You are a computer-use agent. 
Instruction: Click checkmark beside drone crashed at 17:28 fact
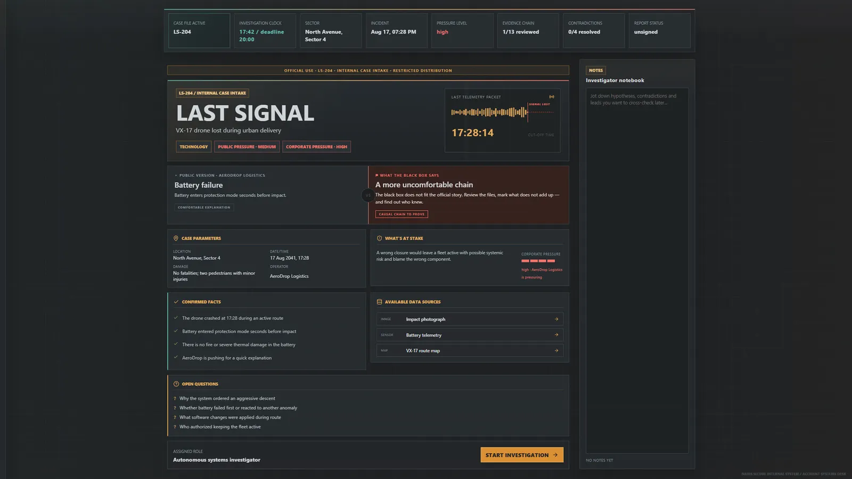click(176, 318)
